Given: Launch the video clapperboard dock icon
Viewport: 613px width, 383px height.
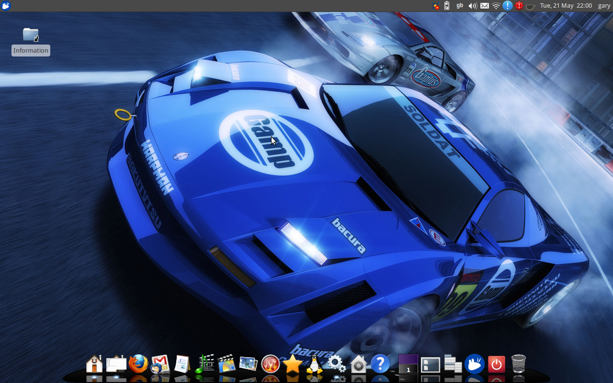Looking at the screenshot, I should point(227,364).
